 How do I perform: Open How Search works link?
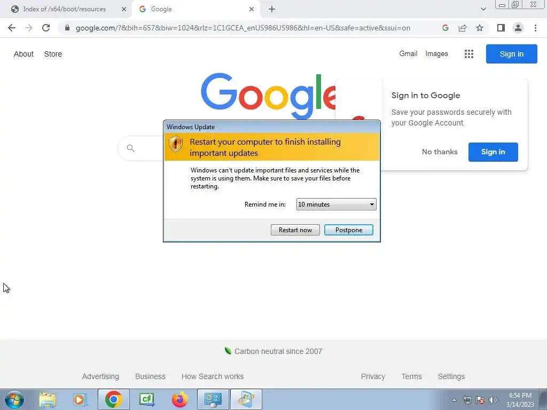(x=213, y=376)
